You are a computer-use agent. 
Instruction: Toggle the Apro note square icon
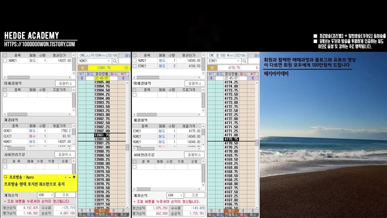pos(5,177)
